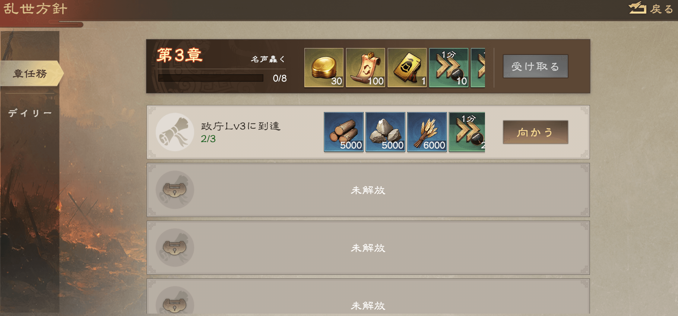Click the scroll quest icon beside 政庁Lv3
678x316 pixels.
(x=175, y=132)
